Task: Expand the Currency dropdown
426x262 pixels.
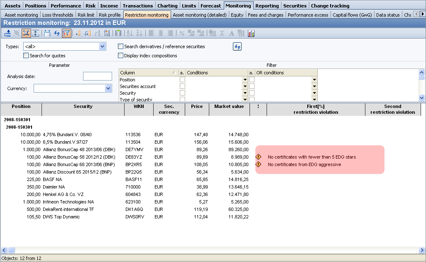Action: click(x=108, y=88)
